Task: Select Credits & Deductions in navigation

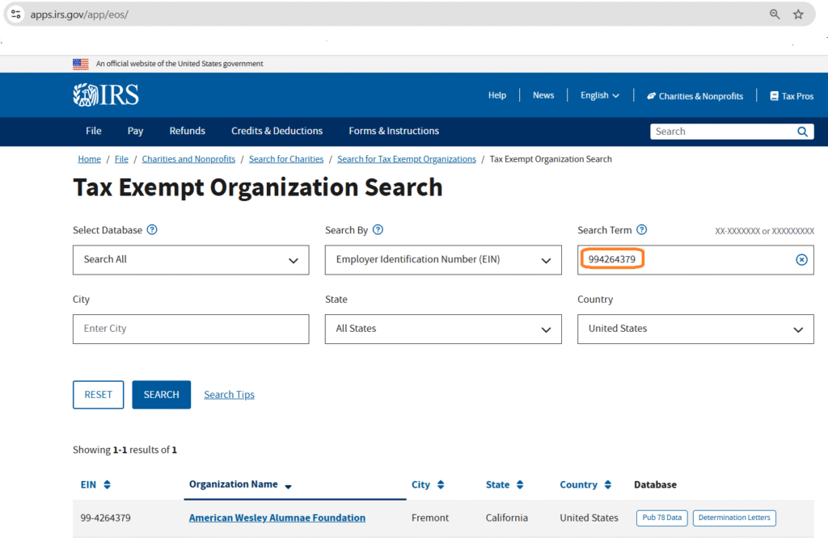Action: pos(277,131)
